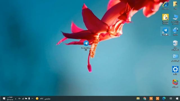Screen dimensions: 180x101
Task: Select the Network globe desktop icon
Action: 175,31
